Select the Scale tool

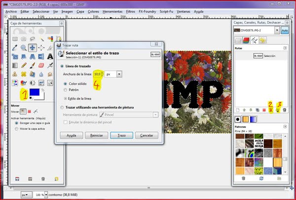click(15, 57)
